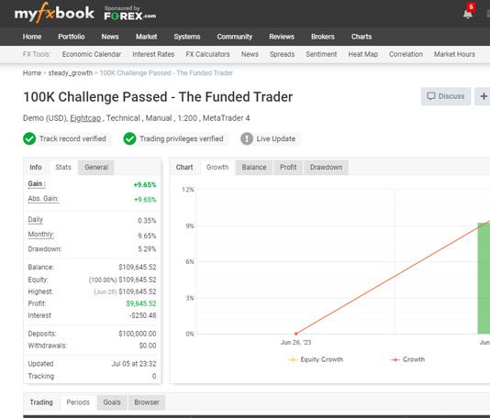490x418 pixels.
Task: Click the myfxbook logo
Action: [54, 14]
